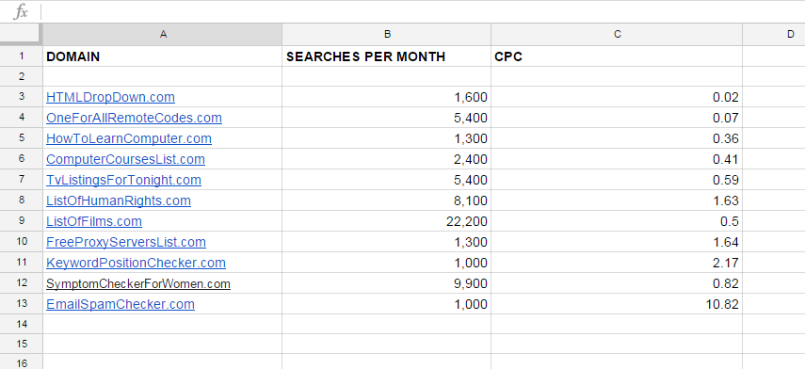The width and height of the screenshot is (805, 369).
Task: Click the fx formula icon
Action: coord(21,12)
